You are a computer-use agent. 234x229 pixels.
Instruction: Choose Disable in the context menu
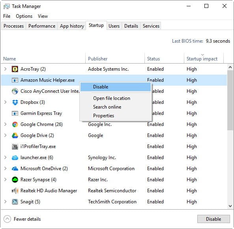pyautogui.click(x=116, y=87)
